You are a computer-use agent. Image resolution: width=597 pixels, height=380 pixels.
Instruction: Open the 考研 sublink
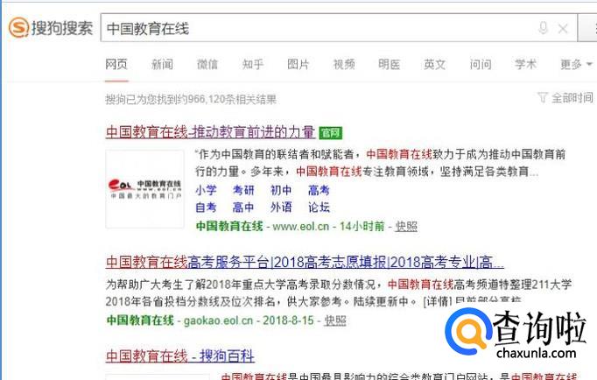click(x=243, y=190)
